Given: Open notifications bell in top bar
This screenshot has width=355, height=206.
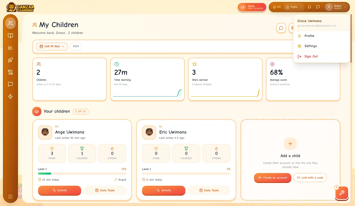Looking at the screenshot, I should [x=309, y=7].
